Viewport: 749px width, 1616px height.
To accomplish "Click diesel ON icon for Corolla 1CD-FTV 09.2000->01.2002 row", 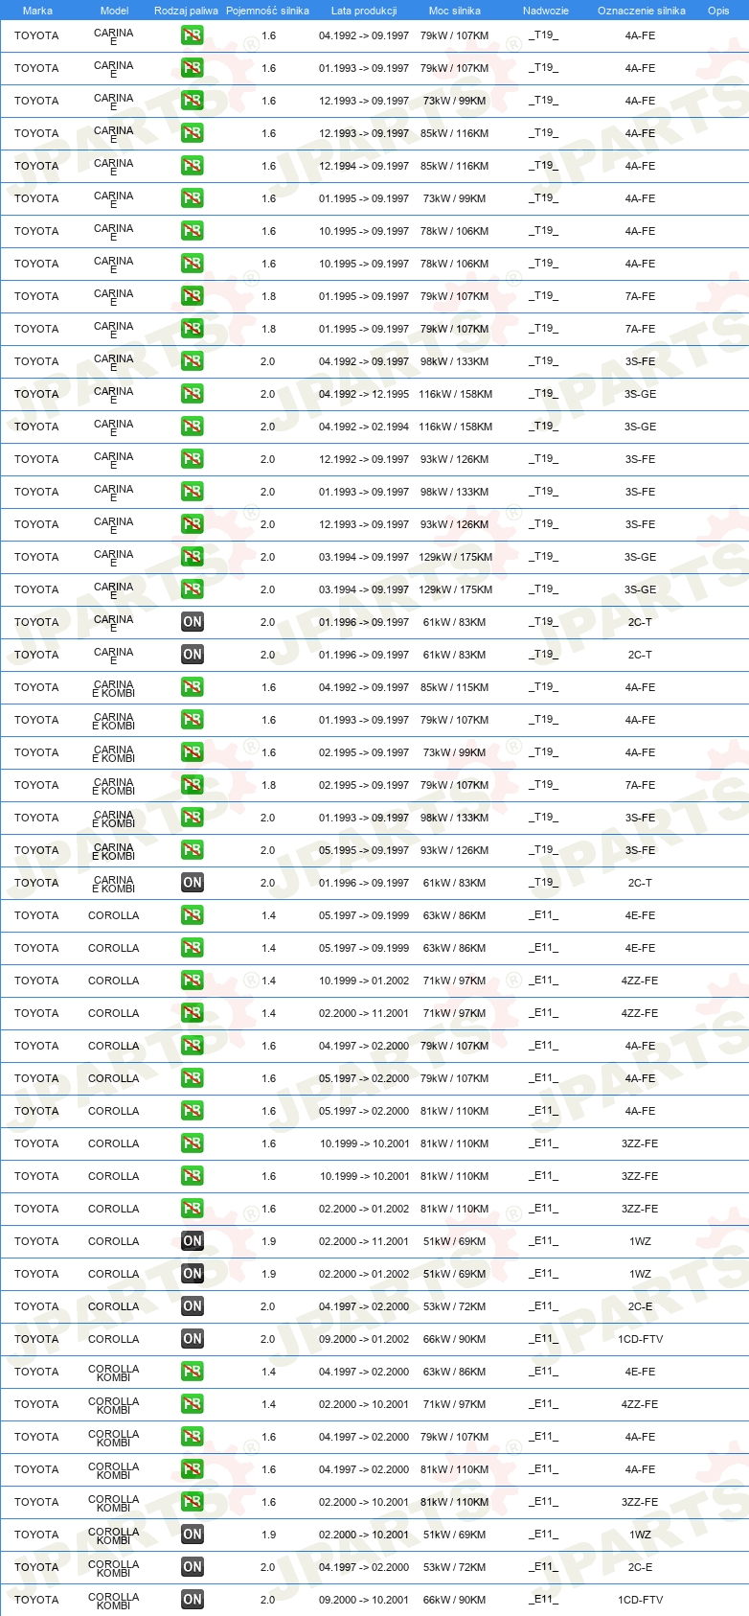I will (x=193, y=1339).
